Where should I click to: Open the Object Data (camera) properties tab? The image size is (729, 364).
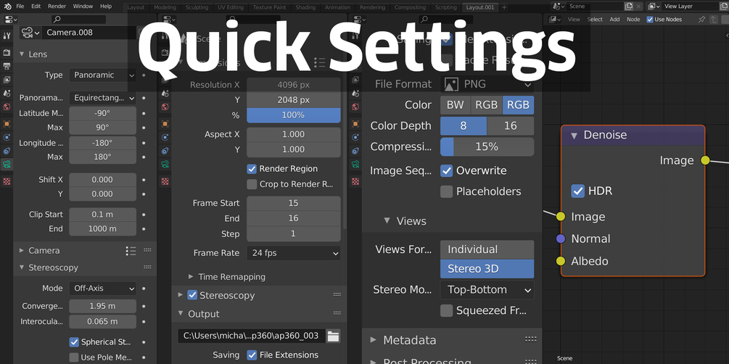(x=7, y=165)
